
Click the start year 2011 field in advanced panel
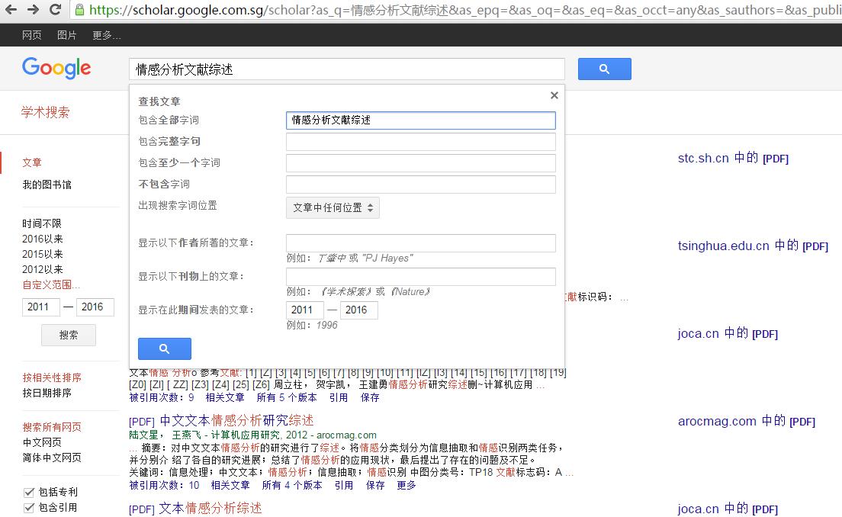pos(305,310)
